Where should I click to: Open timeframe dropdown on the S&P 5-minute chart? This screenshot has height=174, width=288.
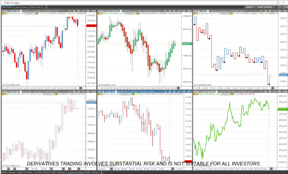tap(29, 14)
